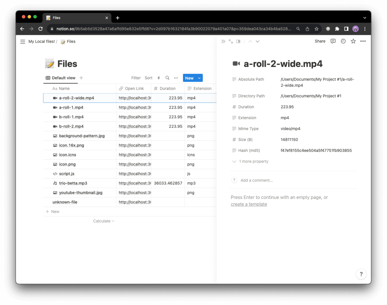Open the Calculate dropdown

tap(103, 221)
